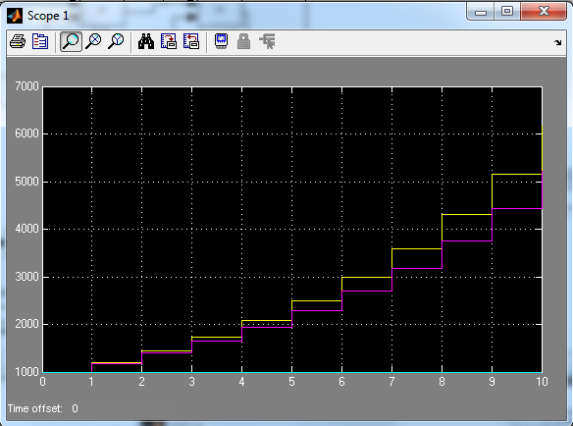This screenshot has width=573, height=426.
Task: Click the 4000 y-axis label
Action: (26, 229)
